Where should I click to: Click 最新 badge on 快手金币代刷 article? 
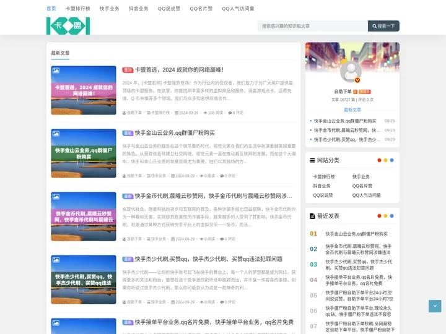(128, 196)
